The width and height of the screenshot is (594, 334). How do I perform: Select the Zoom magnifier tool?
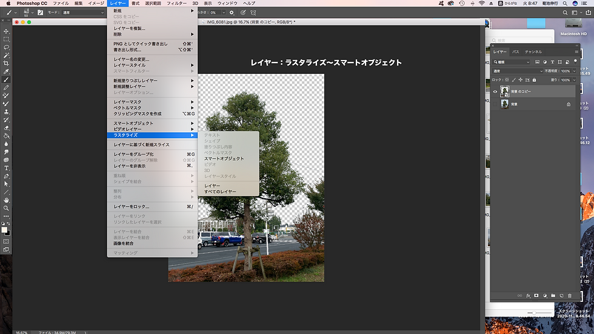pos(6,209)
